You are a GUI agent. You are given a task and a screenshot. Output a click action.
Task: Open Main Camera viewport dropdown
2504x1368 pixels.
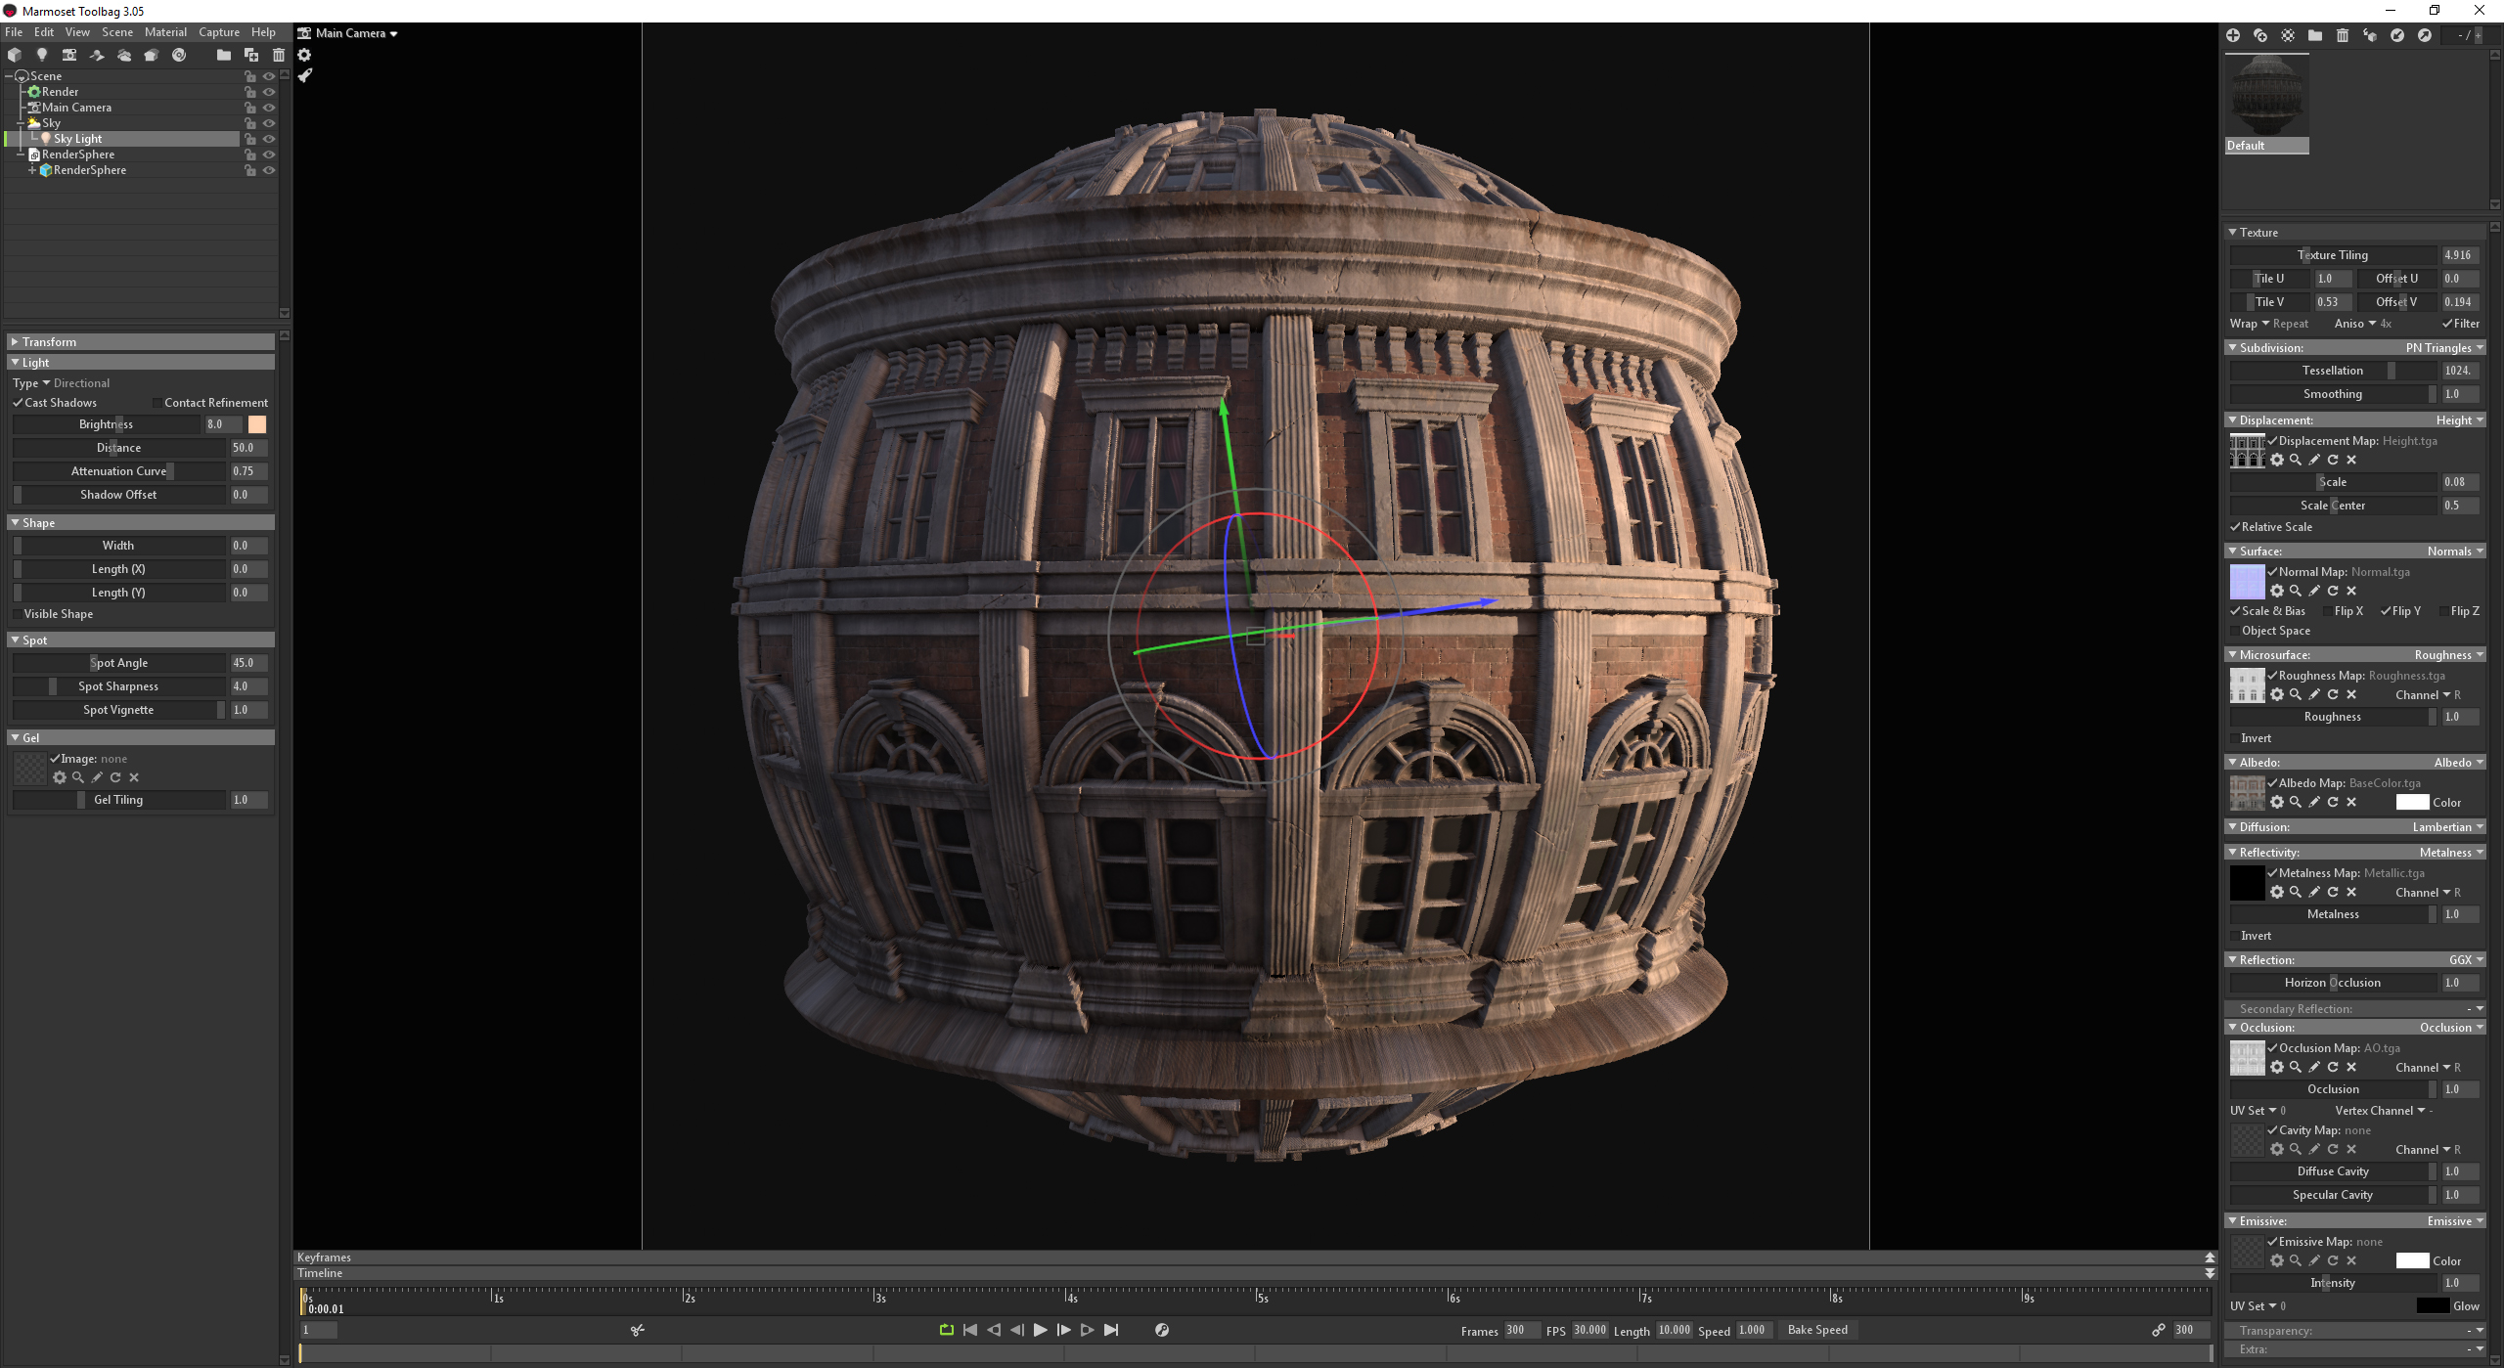(x=355, y=33)
